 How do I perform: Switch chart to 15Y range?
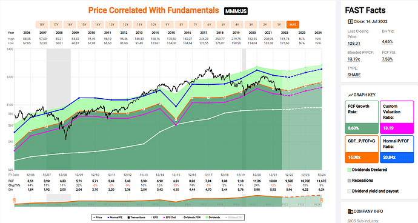coord(84,24)
